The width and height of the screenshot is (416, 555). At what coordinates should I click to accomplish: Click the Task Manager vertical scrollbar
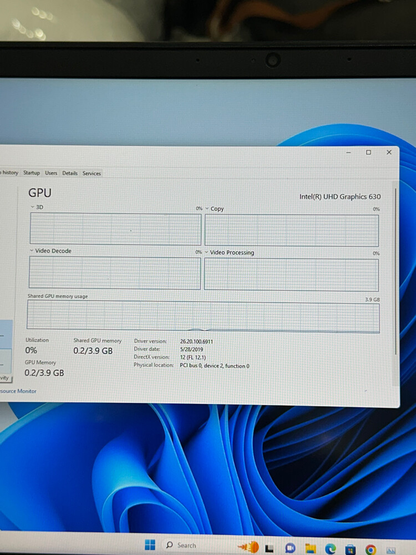395,273
